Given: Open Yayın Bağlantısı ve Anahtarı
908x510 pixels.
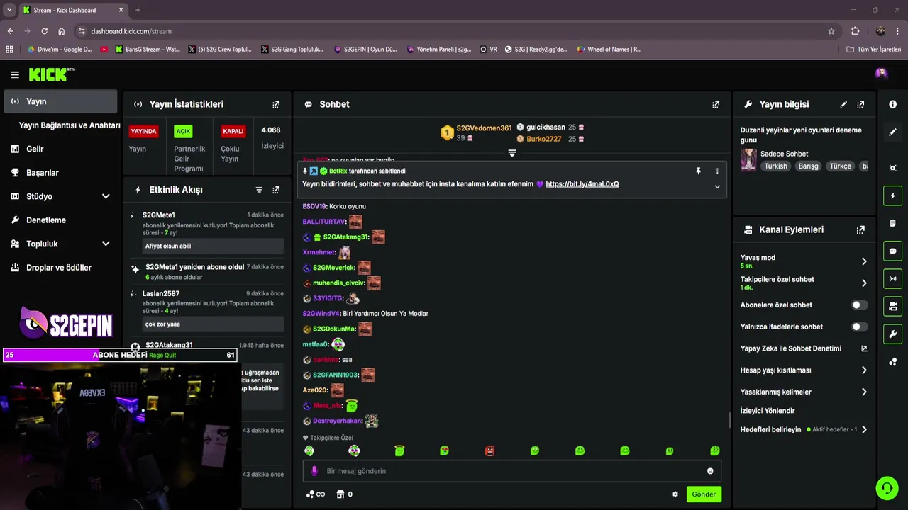Looking at the screenshot, I should [x=70, y=125].
